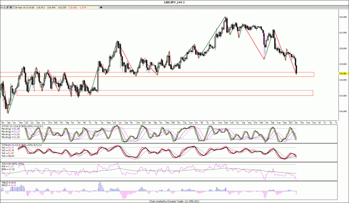Click the bar date field in the data bar
The image size is (349, 203).
[25, 7]
